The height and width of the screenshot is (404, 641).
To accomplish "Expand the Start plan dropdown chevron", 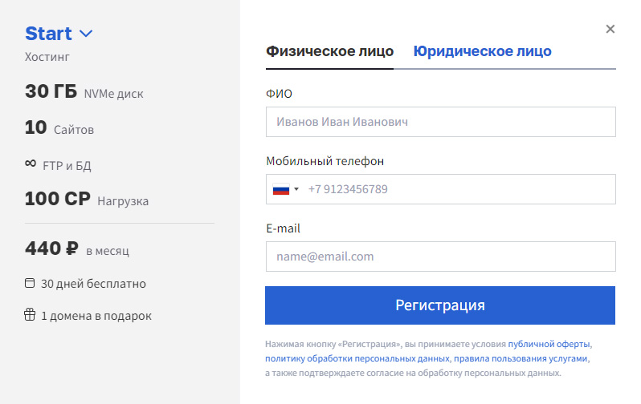I will pyautogui.click(x=86, y=34).
